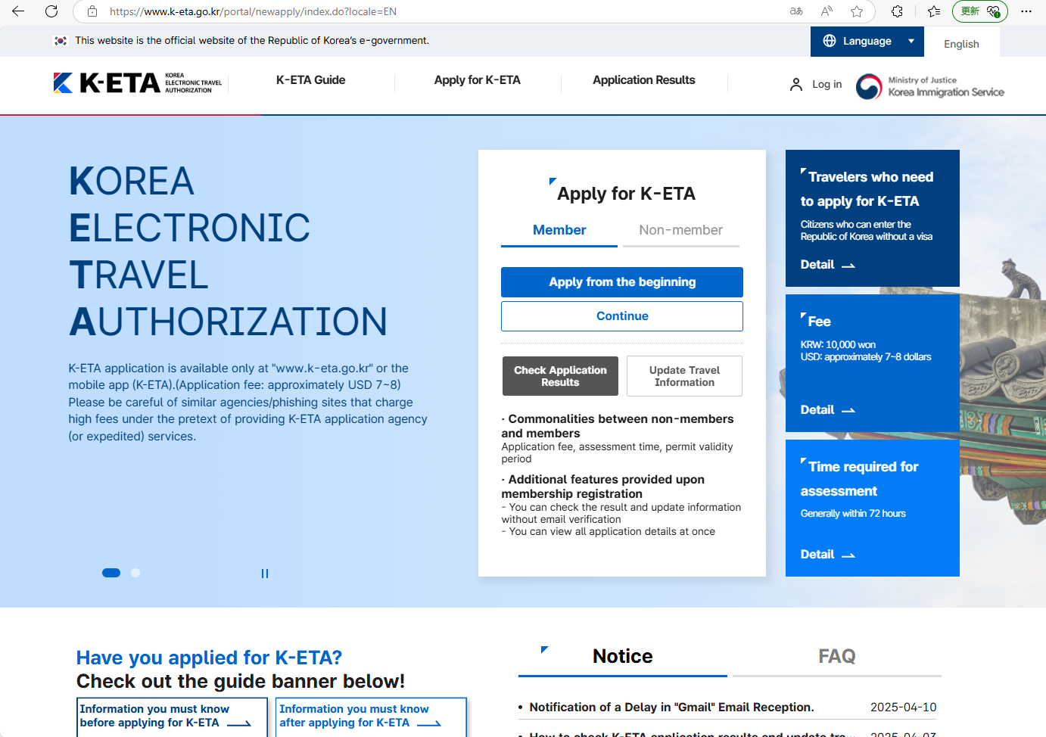1046x737 pixels.
Task: Expand the Language dropdown
Action: pyautogui.click(x=867, y=42)
